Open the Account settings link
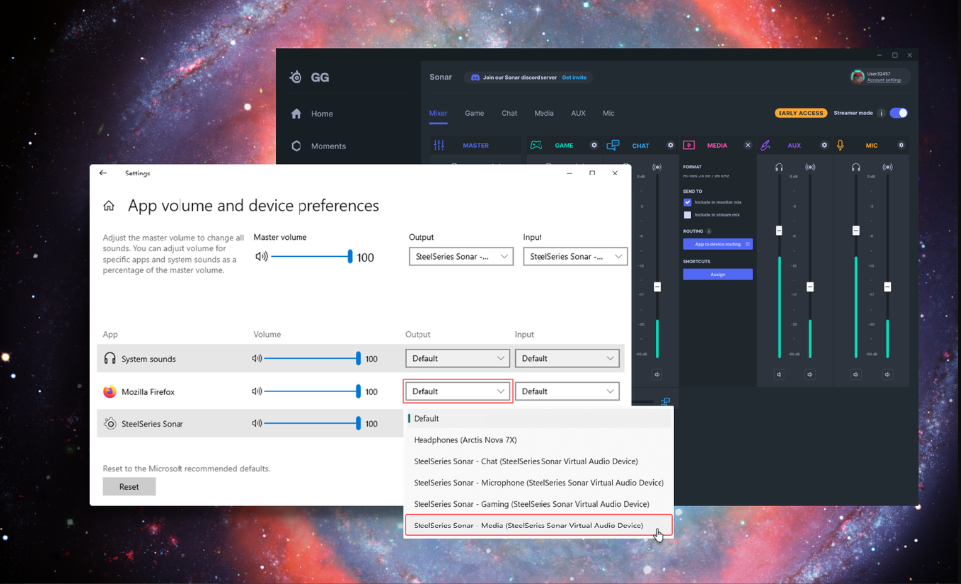 point(884,80)
